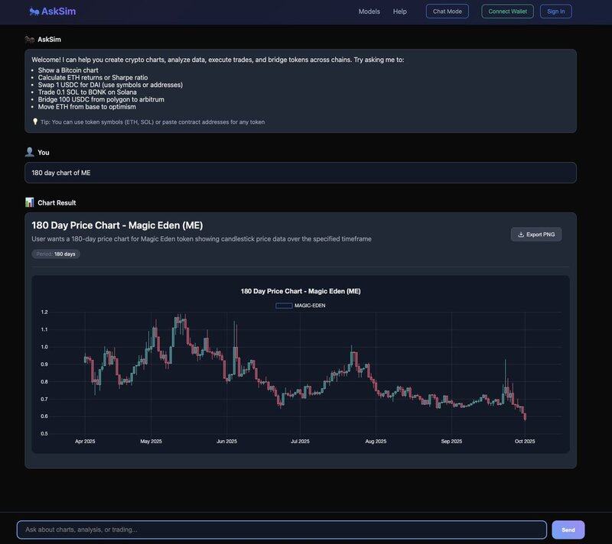Click the MAGIC-EDEN legend color box
This screenshot has height=544, width=612.
284,306
